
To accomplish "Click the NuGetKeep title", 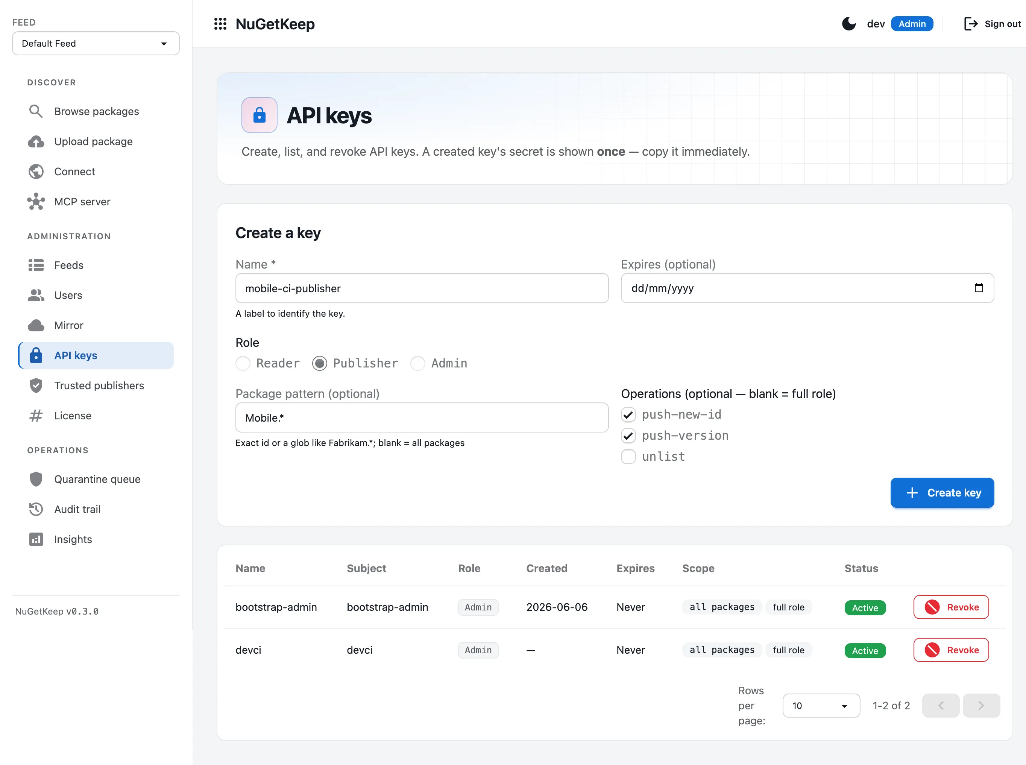I will point(275,24).
